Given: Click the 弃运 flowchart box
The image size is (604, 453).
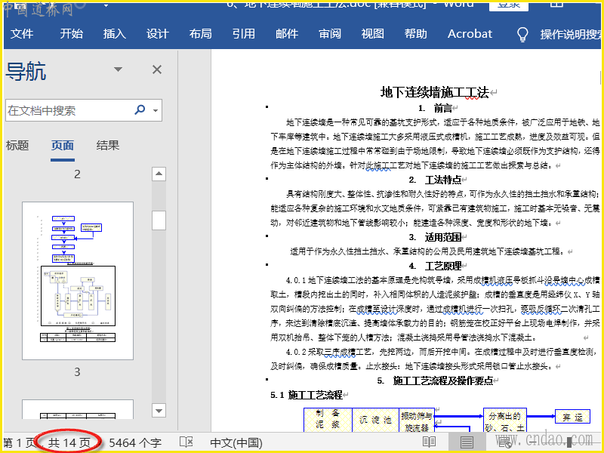Looking at the screenshot, I should (572, 417).
